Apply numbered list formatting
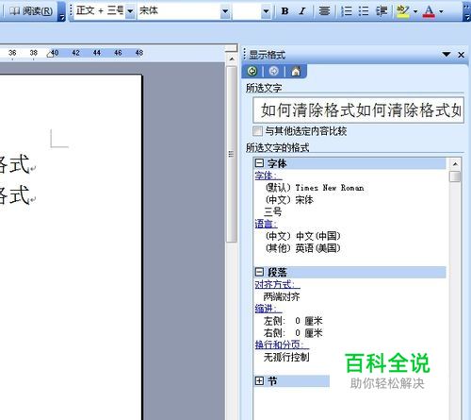This screenshot has width=471, height=420. (347, 11)
